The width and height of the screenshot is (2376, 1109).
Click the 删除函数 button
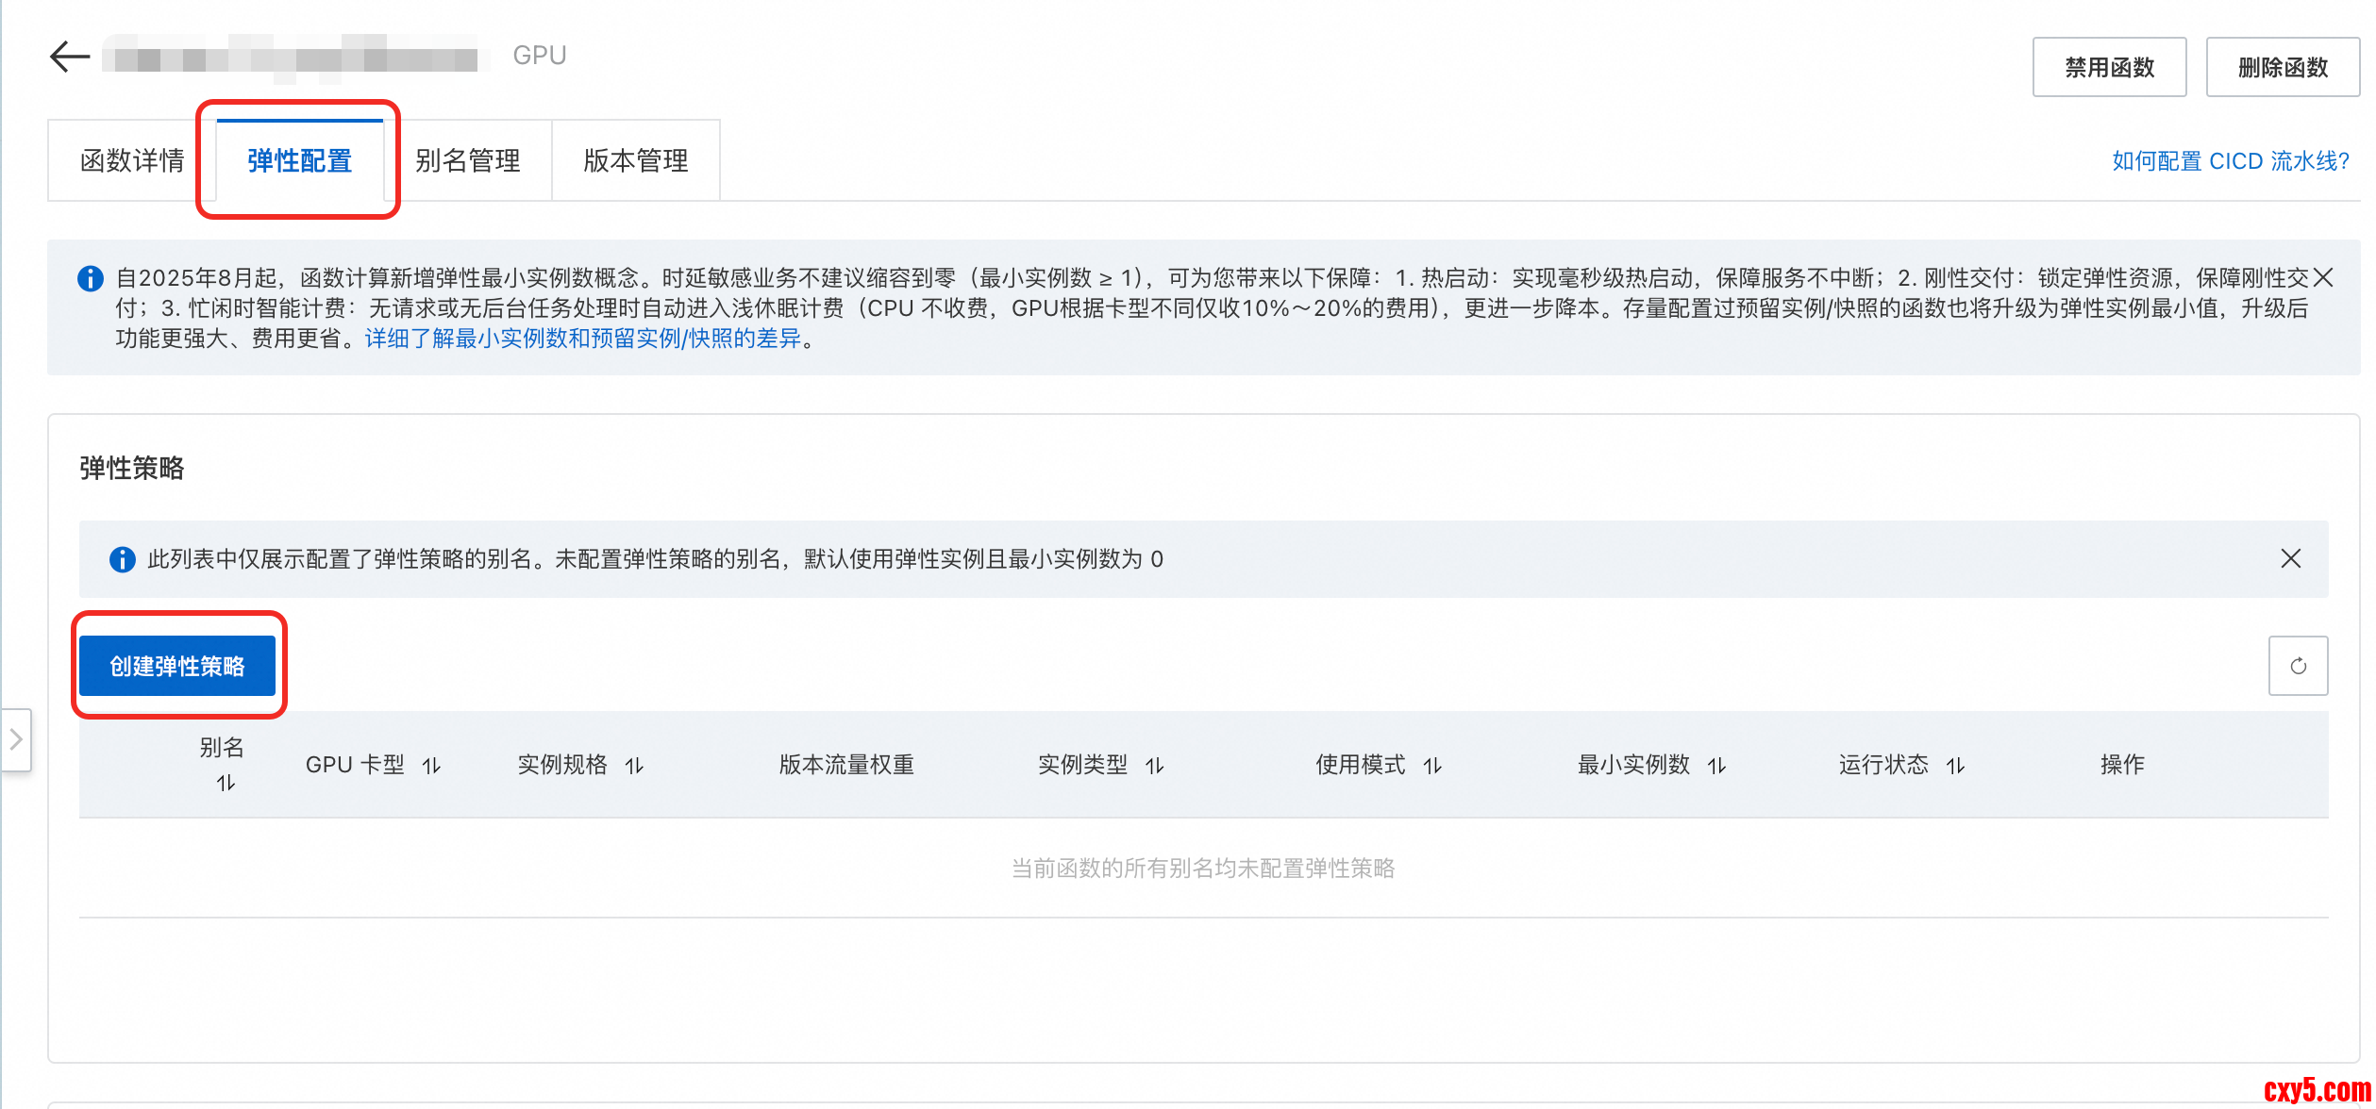pyautogui.click(x=2282, y=67)
